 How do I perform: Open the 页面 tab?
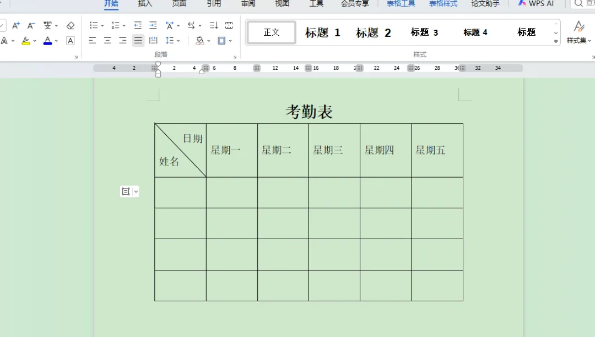[179, 3]
